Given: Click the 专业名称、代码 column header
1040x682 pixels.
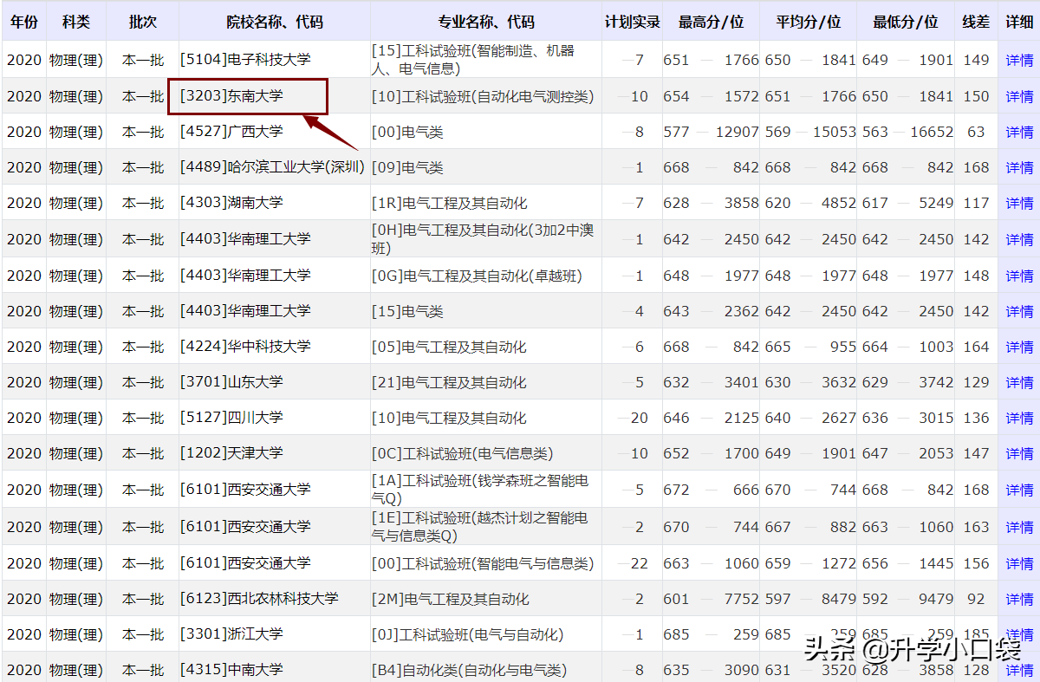Looking at the screenshot, I should [x=485, y=22].
